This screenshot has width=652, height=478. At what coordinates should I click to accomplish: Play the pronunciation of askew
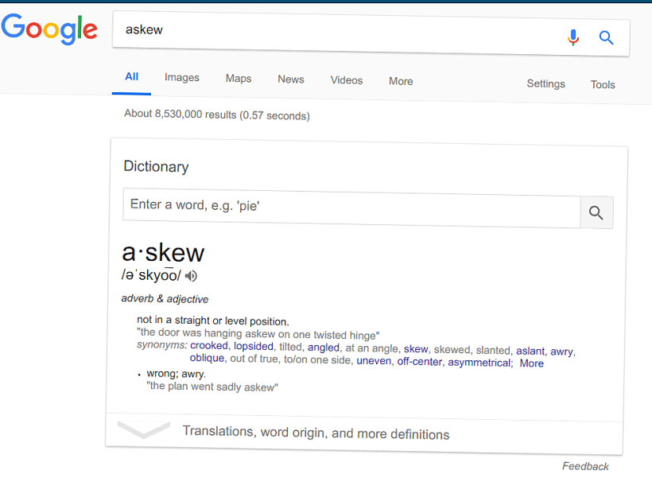[x=190, y=276]
